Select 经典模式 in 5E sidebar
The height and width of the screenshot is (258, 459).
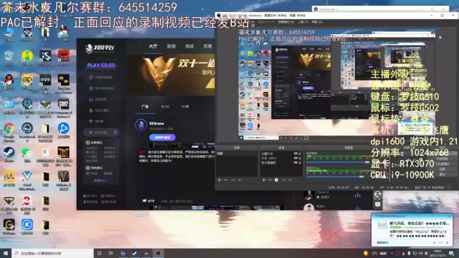click(x=94, y=142)
